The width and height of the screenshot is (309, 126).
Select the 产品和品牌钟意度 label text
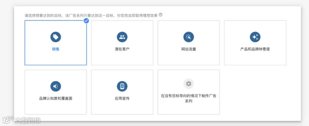click(255, 49)
